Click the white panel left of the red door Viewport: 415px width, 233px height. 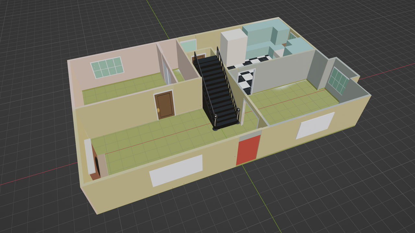tap(176, 171)
